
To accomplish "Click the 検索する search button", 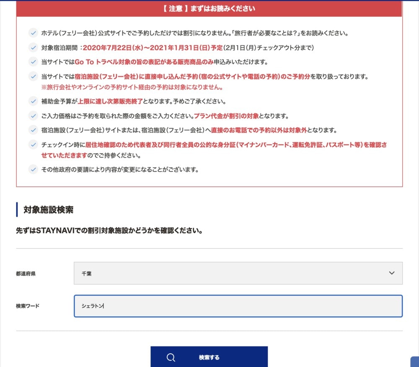I will (x=209, y=357).
